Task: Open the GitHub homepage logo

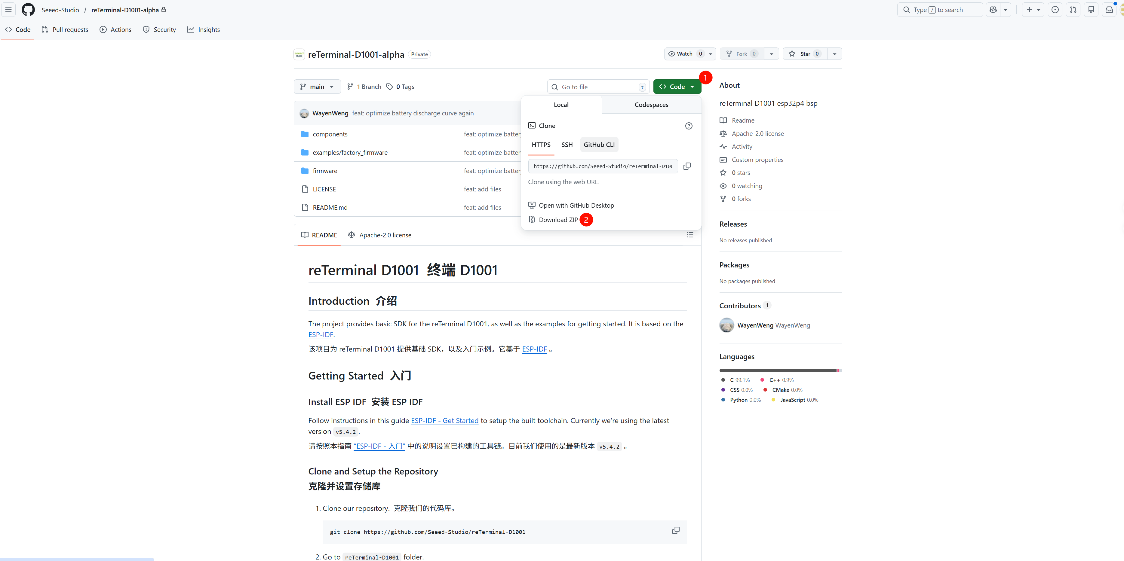Action: pyautogui.click(x=28, y=10)
